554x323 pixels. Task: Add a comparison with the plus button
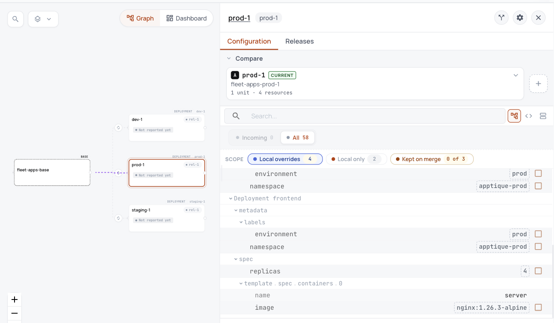pyautogui.click(x=538, y=84)
